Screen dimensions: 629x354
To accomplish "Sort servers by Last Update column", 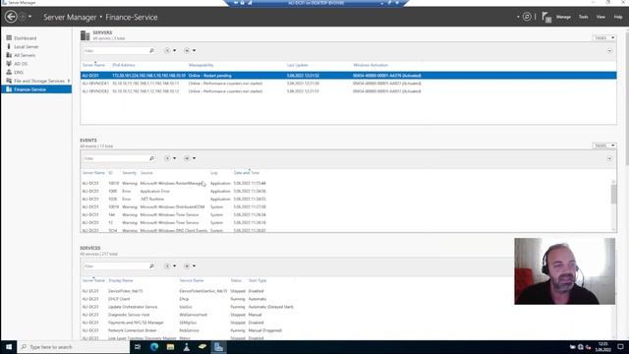I will click(297, 65).
